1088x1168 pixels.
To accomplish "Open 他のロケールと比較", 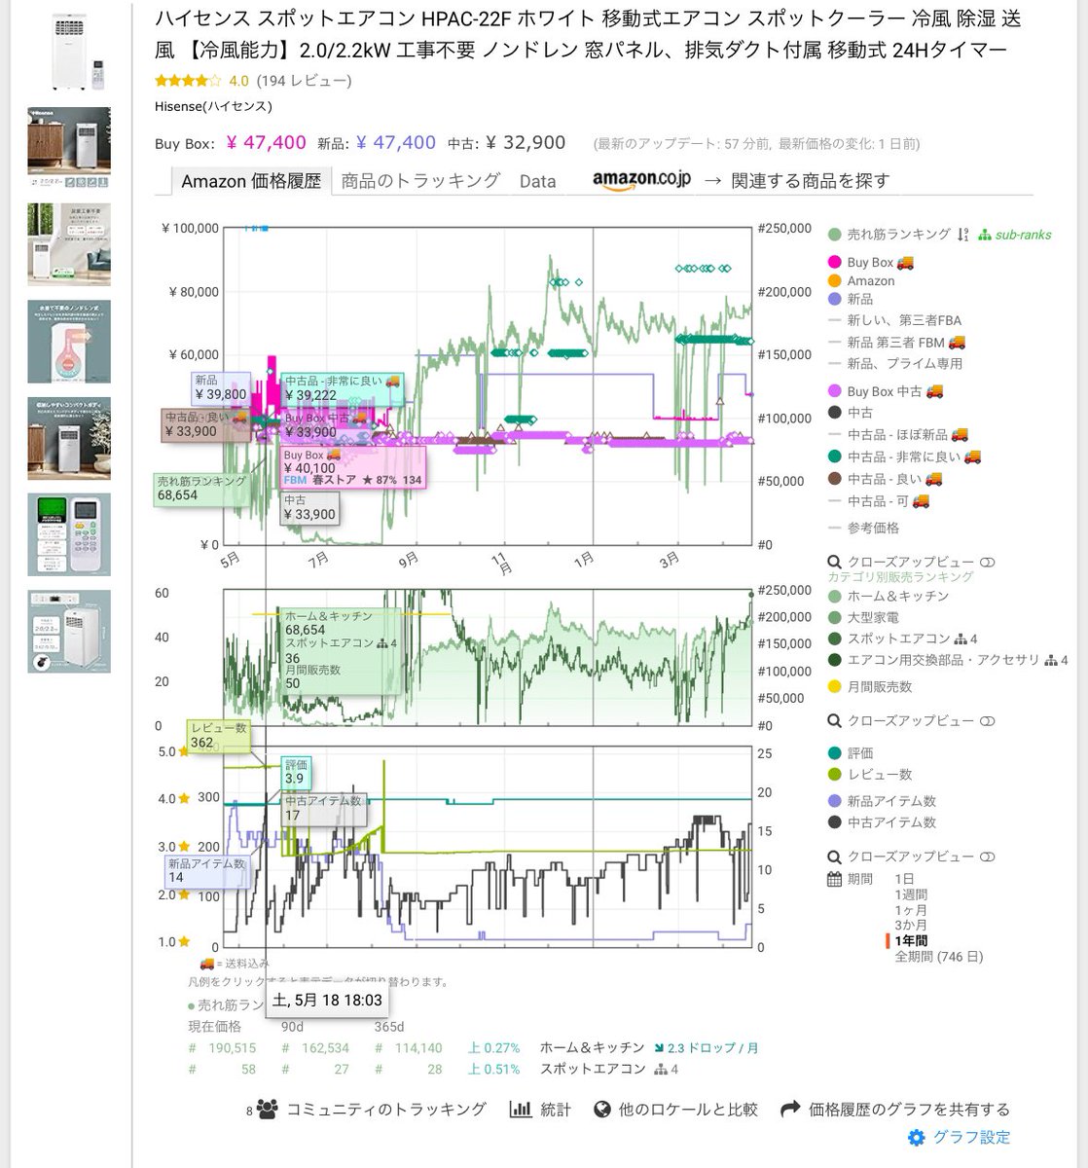I will (687, 1109).
